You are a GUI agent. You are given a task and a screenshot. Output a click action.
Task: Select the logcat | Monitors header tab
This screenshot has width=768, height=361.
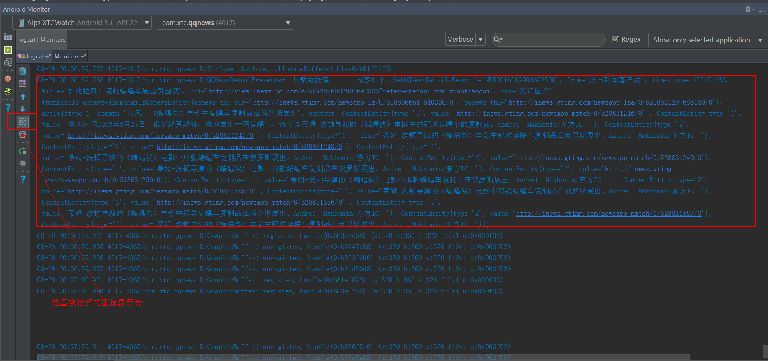pyautogui.click(x=42, y=40)
